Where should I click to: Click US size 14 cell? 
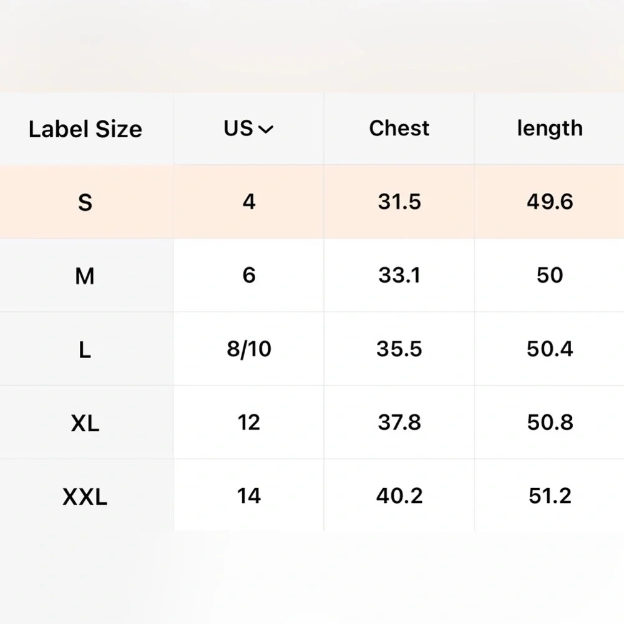click(x=249, y=496)
